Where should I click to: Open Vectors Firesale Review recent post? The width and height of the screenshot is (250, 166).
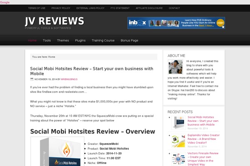(x=203, y=159)
